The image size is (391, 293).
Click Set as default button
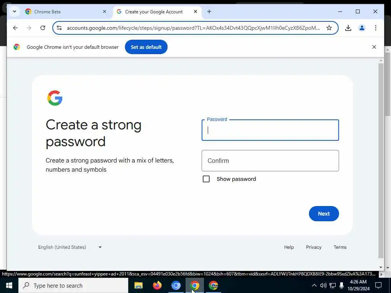tap(146, 47)
